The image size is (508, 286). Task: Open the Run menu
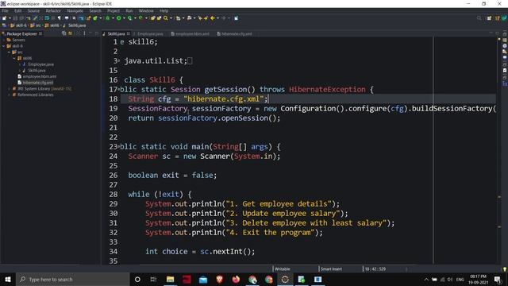[x=129, y=10]
